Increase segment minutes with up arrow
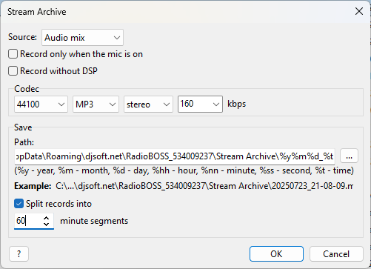Image resolution: width=371 pixels, height=269 pixels. (x=46, y=218)
